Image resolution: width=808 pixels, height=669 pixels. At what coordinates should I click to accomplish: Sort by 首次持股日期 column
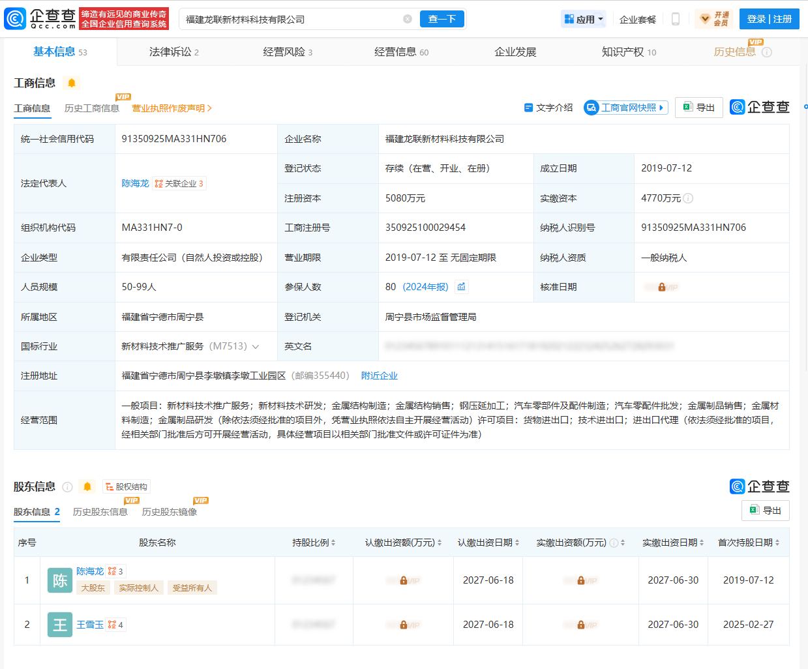click(x=748, y=543)
